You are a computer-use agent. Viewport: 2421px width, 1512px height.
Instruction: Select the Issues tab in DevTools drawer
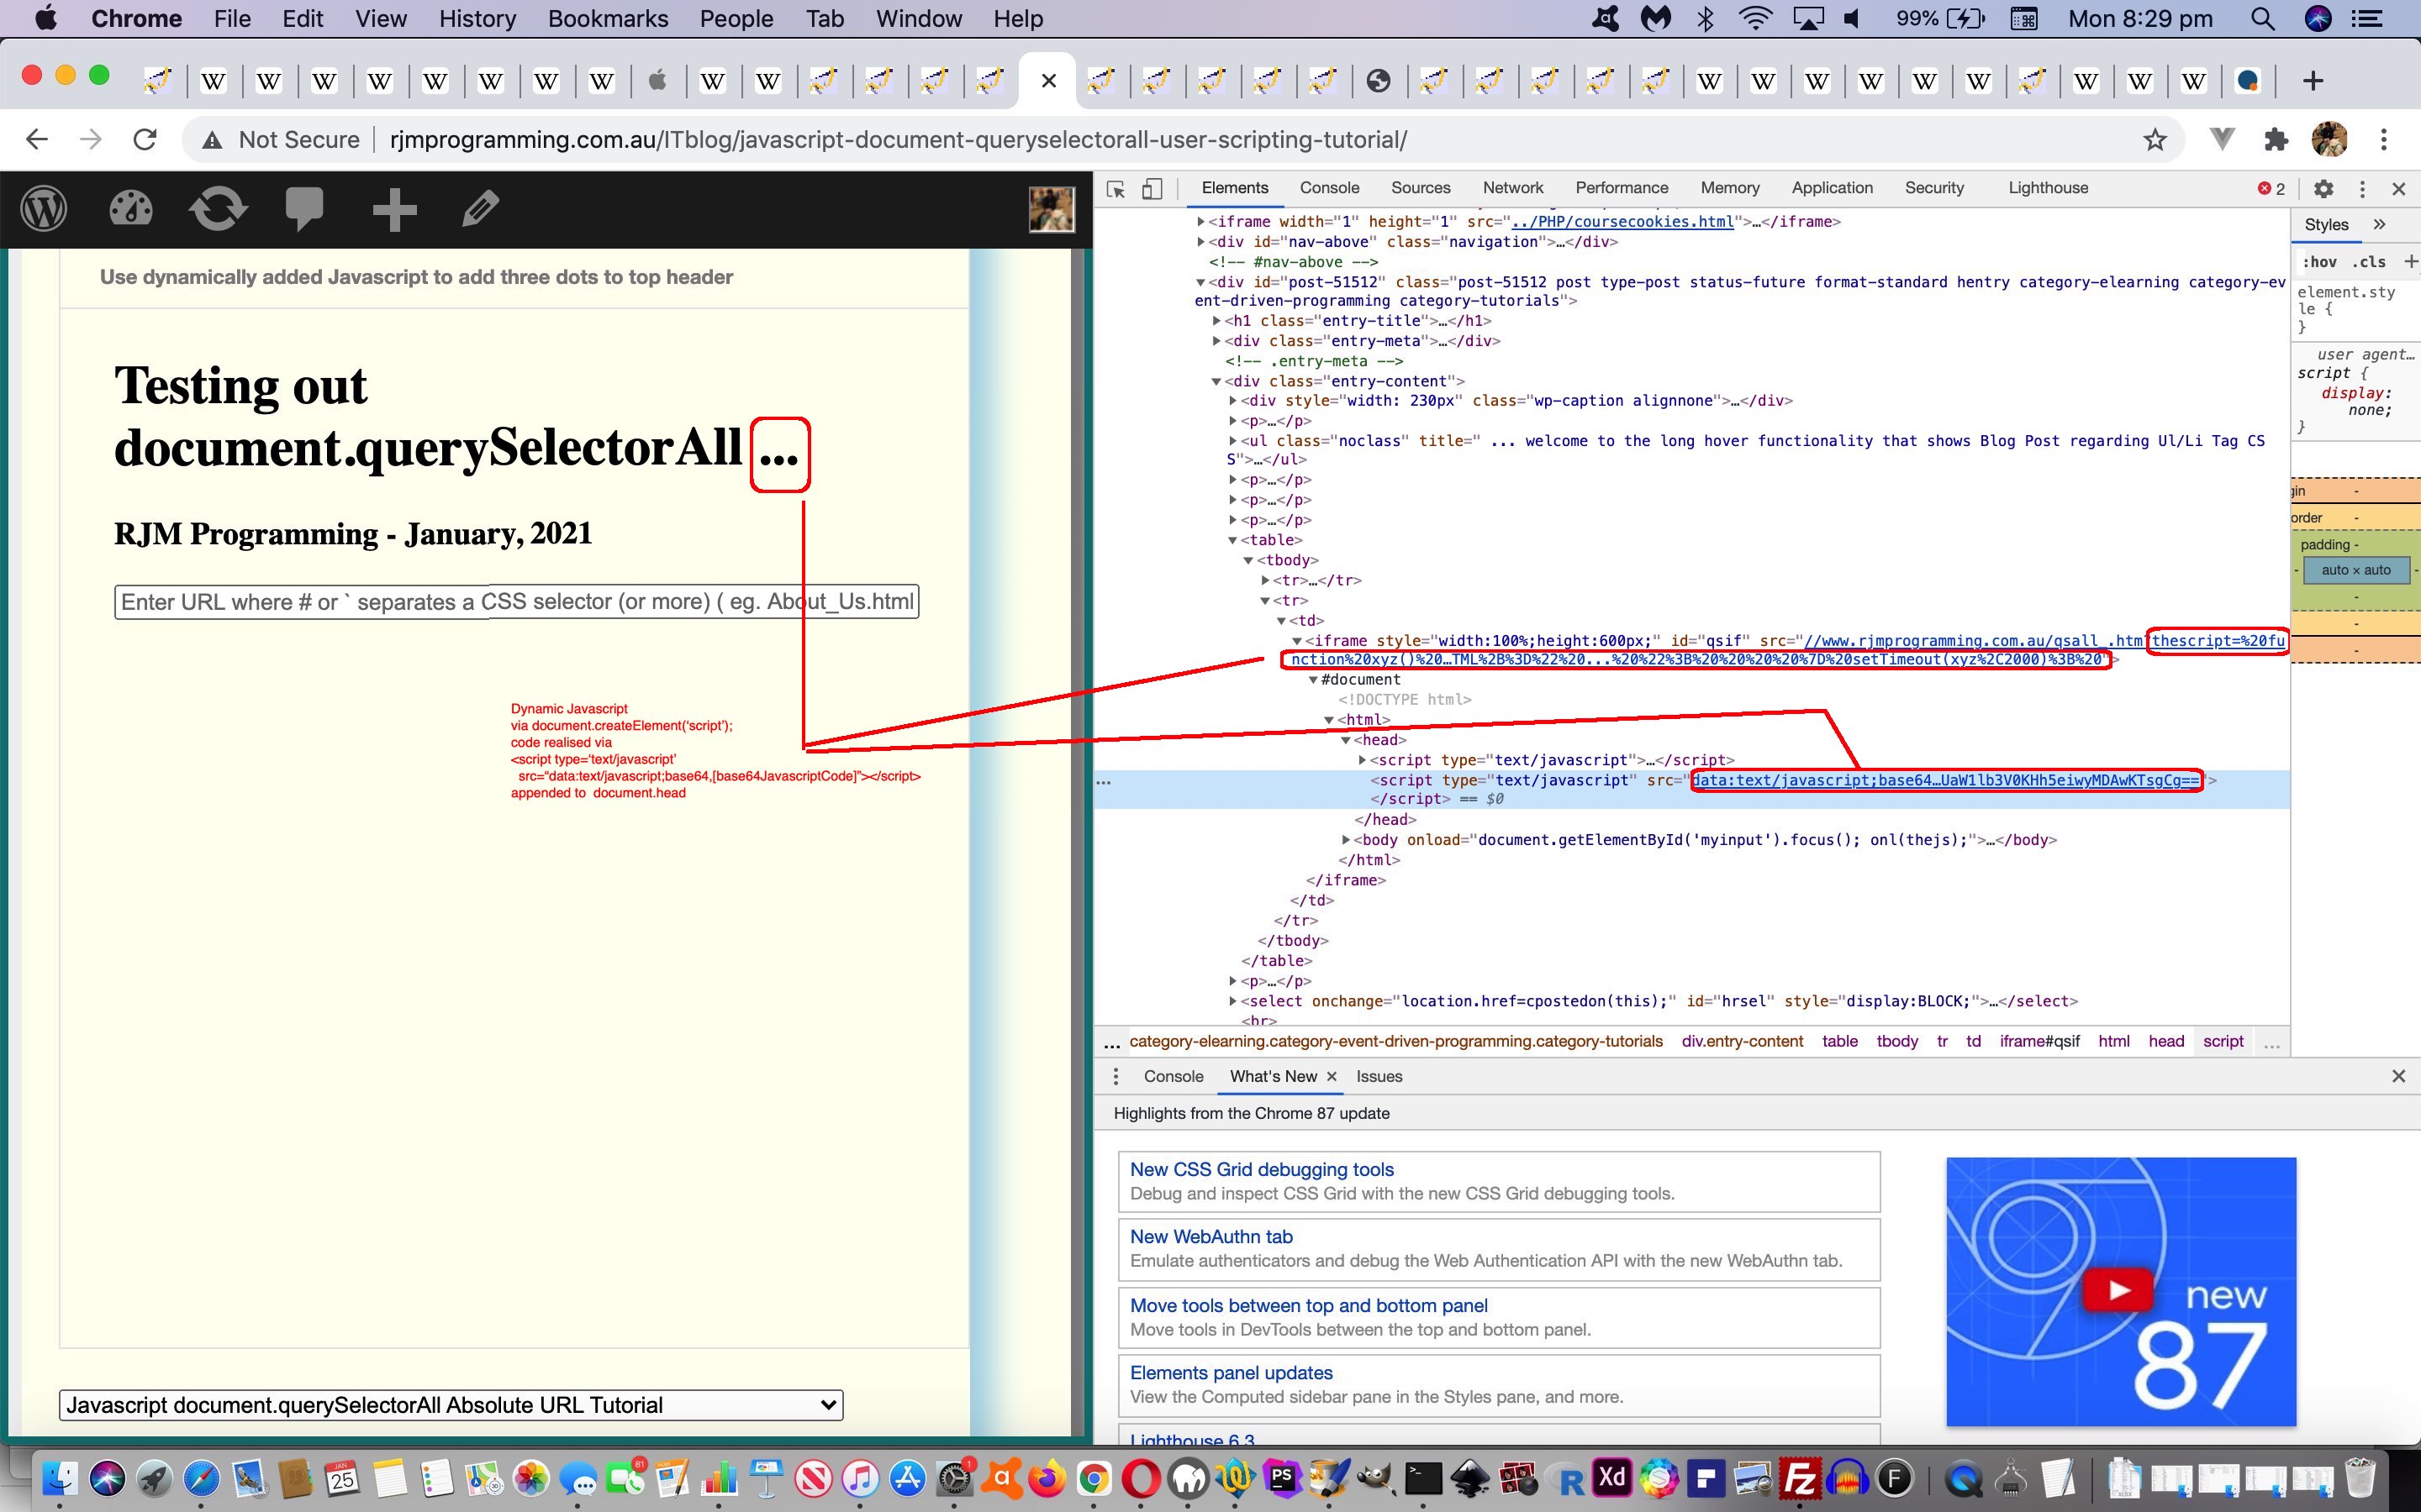[x=1379, y=1074]
